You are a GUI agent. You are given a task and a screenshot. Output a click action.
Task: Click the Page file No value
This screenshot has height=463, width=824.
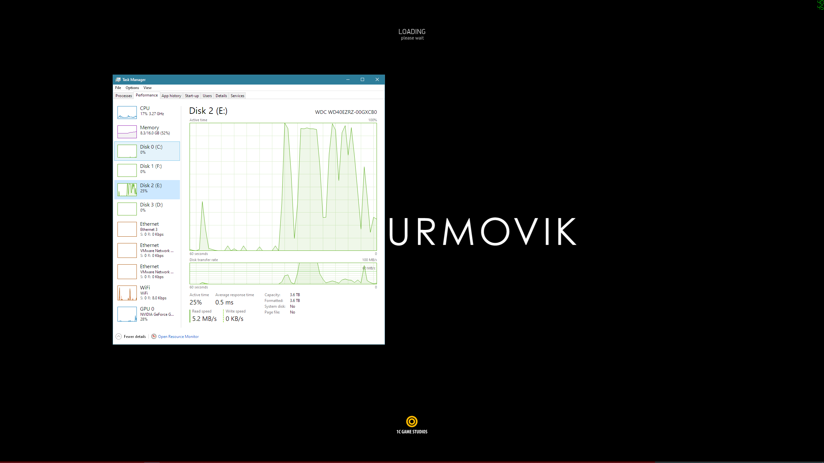(293, 312)
